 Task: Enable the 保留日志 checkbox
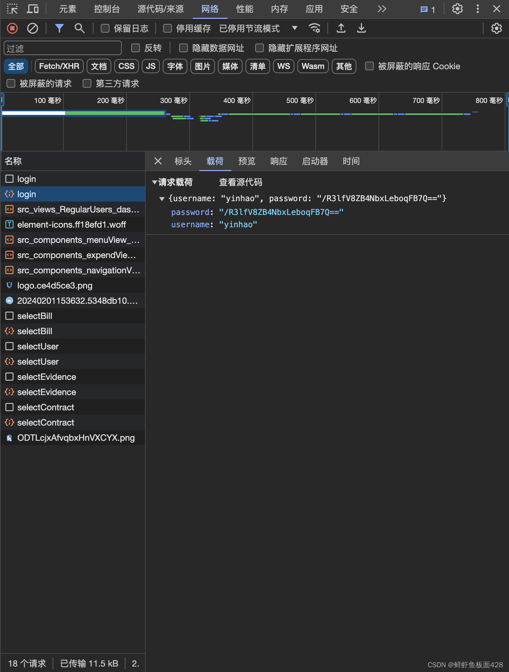(x=105, y=28)
